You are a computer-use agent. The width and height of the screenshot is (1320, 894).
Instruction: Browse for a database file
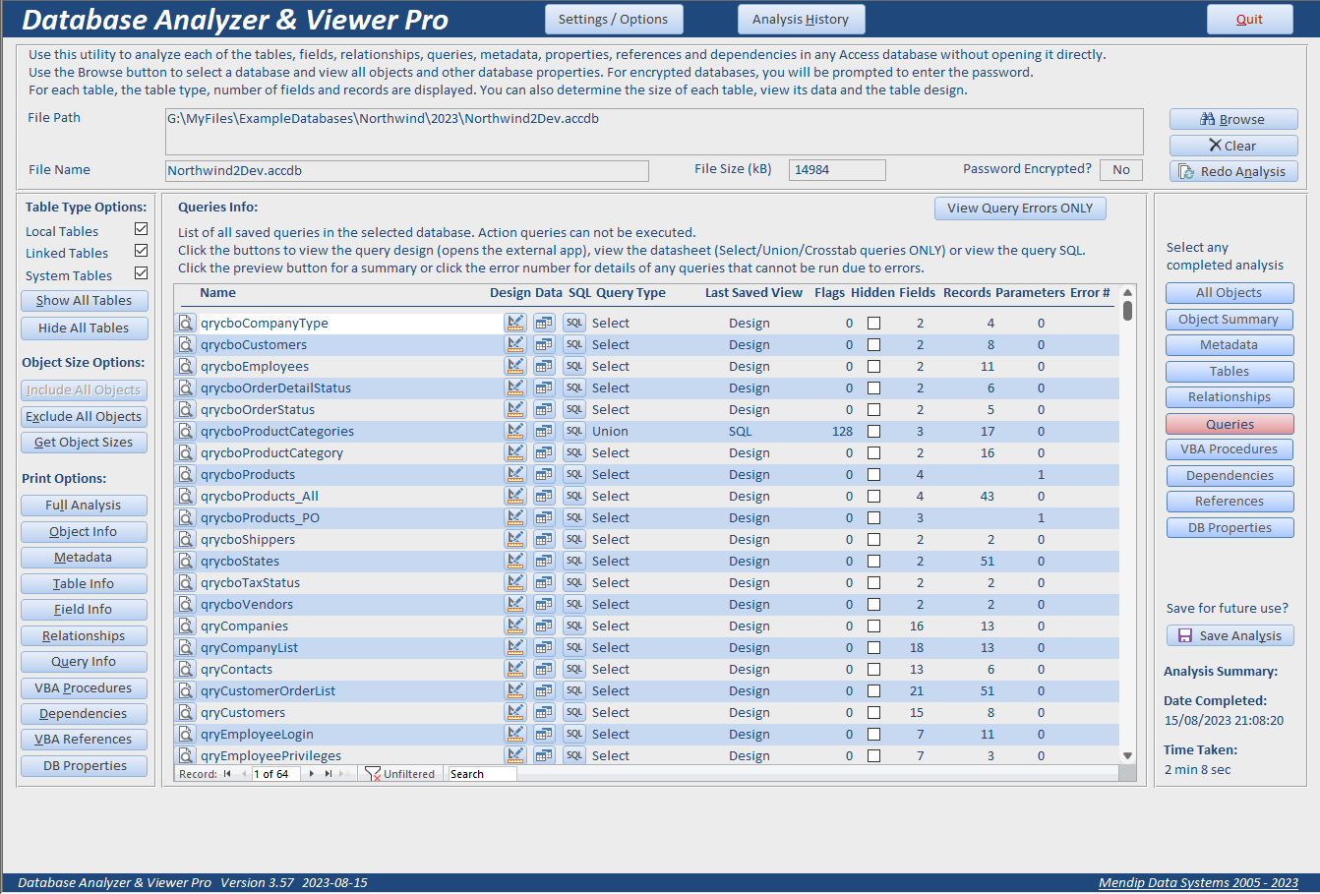(x=1233, y=119)
